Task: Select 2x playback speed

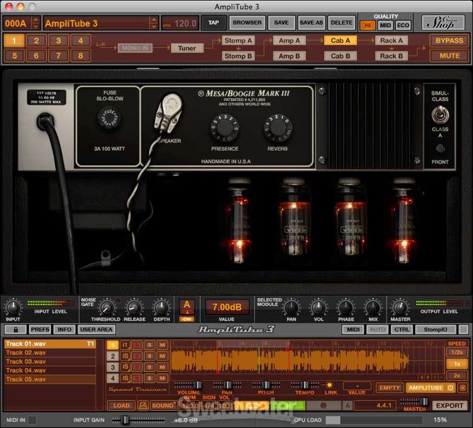Action: click(x=457, y=375)
